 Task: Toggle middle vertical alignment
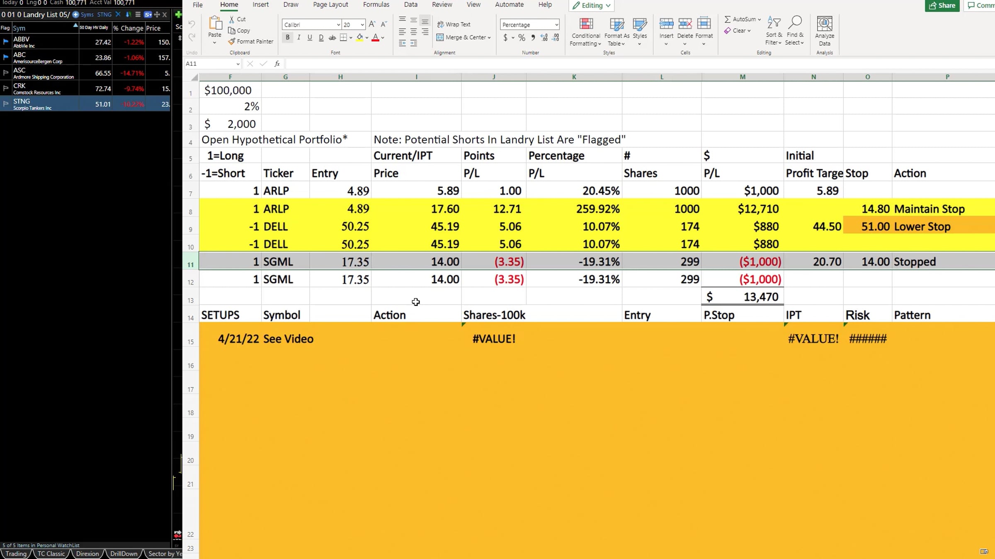click(413, 19)
